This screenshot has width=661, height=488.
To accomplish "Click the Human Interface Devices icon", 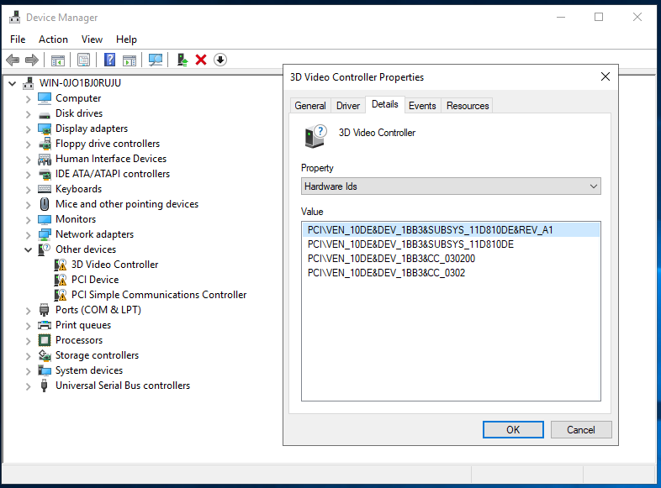I will (45, 159).
